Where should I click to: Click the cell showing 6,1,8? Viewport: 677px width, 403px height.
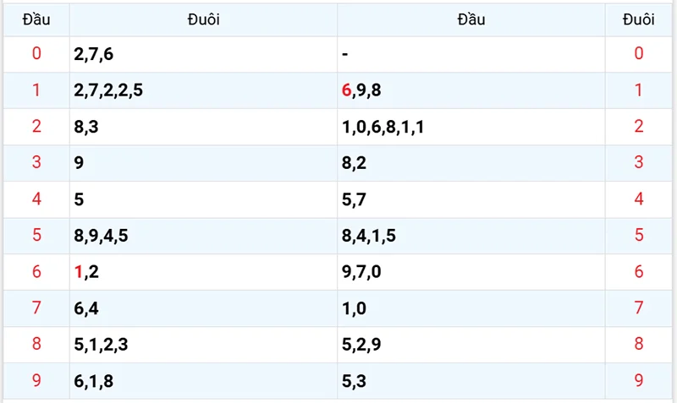tap(94, 381)
